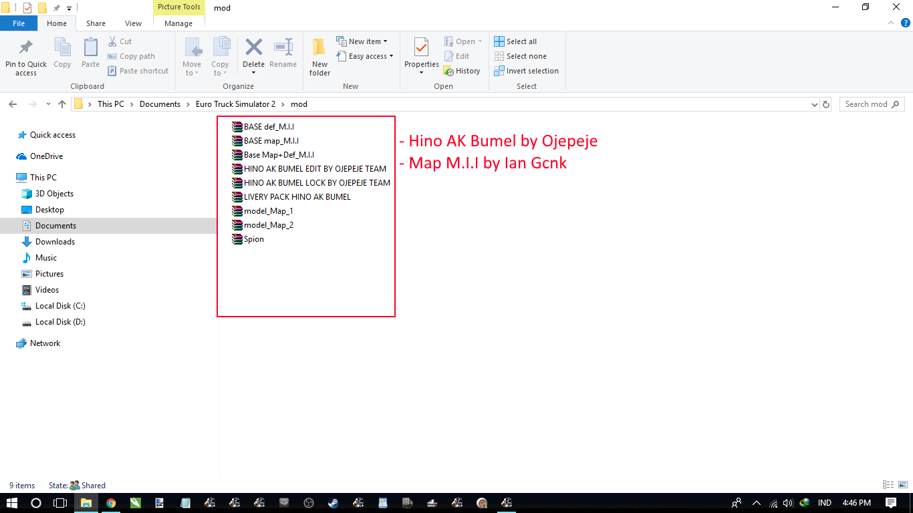This screenshot has width=913, height=513.
Task: Open the ribbon Open dropdown
Action: point(463,41)
